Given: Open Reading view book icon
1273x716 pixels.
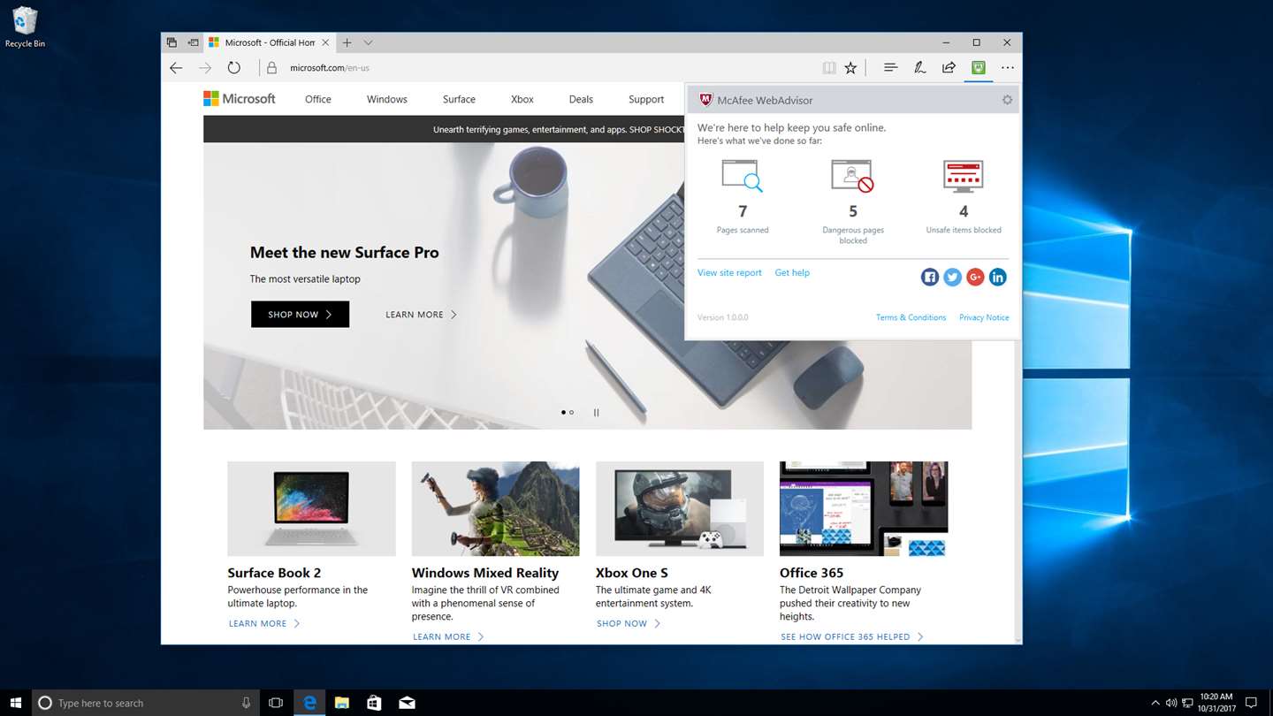Looking at the screenshot, I should pyautogui.click(x=828, y=68).
